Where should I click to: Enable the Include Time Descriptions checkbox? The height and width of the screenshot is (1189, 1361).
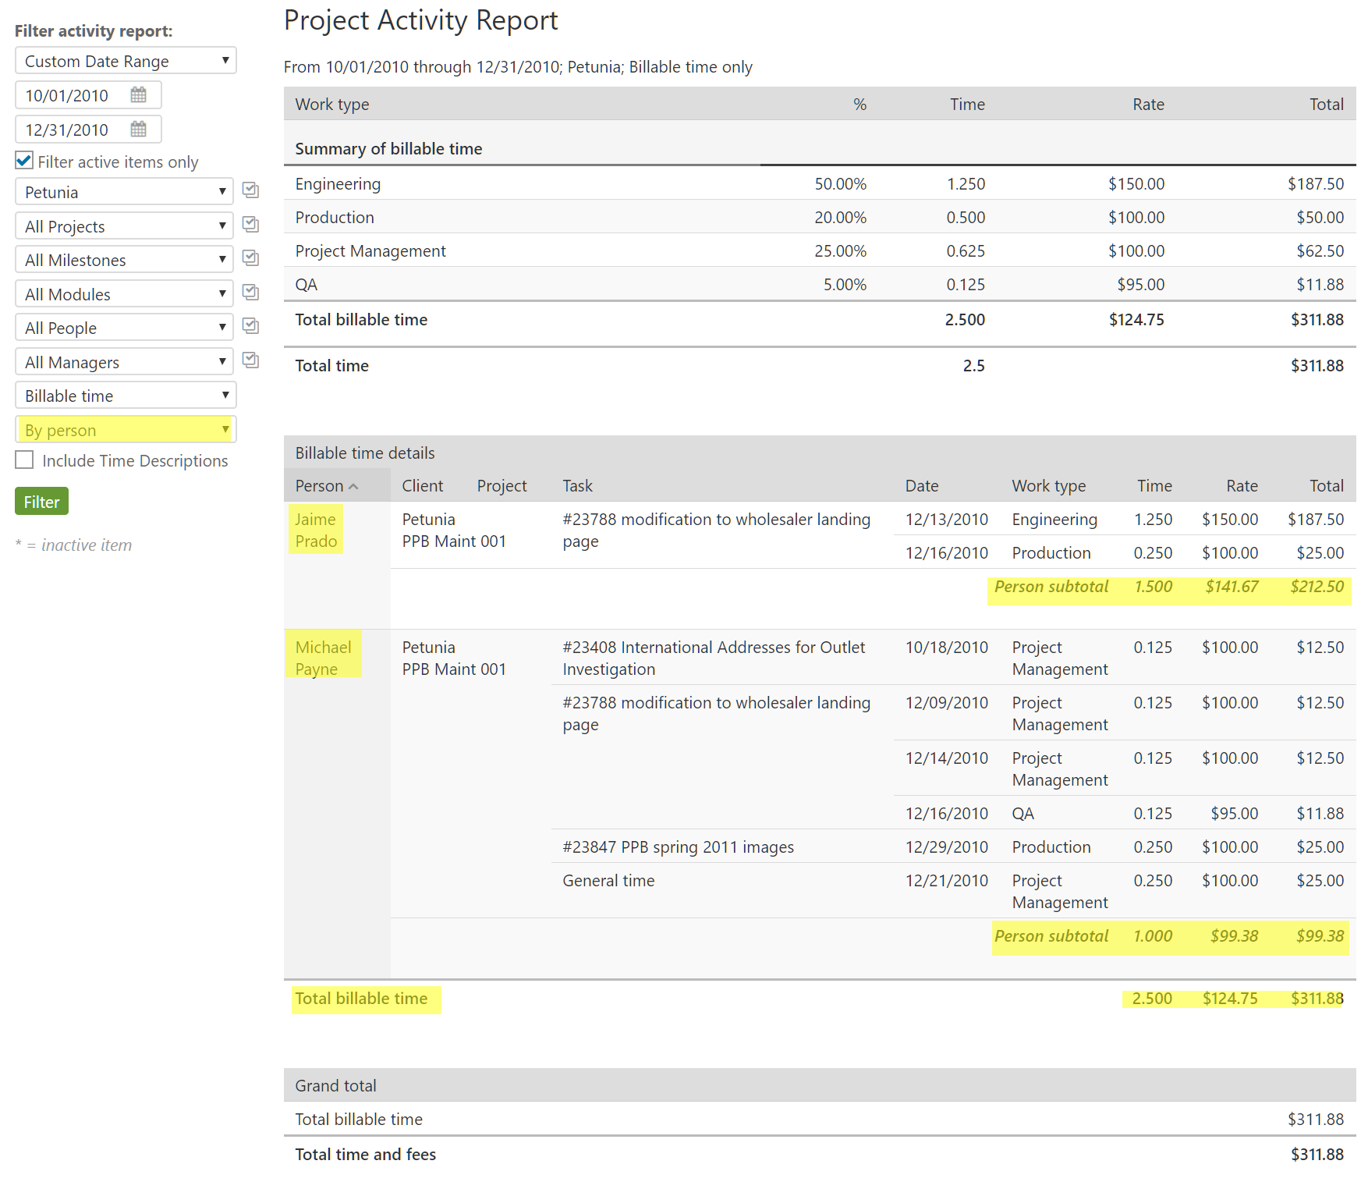(x=24, y=460)
